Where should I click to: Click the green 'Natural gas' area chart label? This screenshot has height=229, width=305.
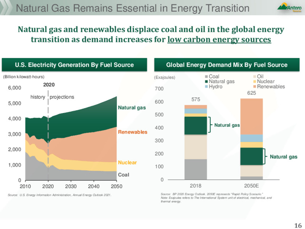click(x=132, y=108)
